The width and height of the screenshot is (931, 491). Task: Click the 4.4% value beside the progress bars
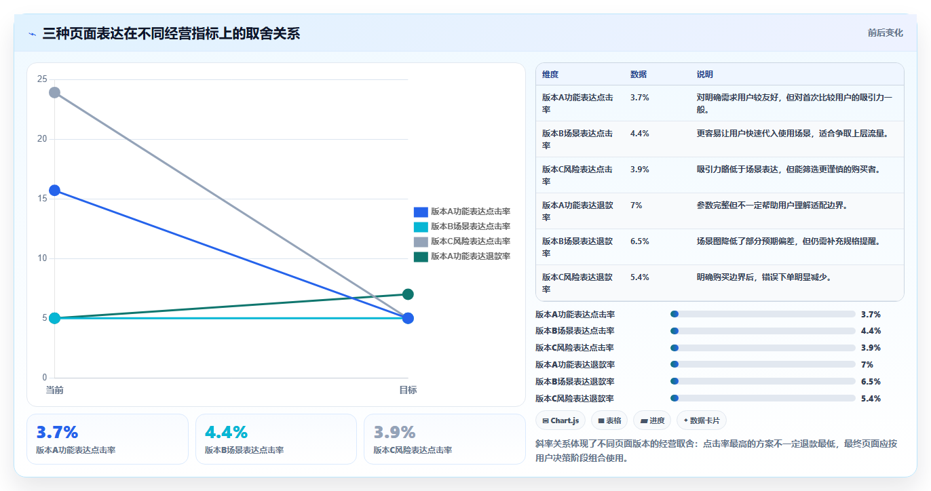(x=871, y=331)
